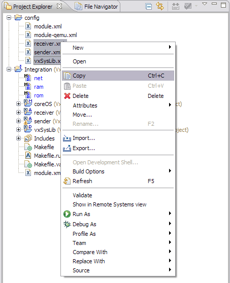This screenshot has width=230, height=283.
Task: Collapse the Integration project node
Action: click(x=9, y=69)
